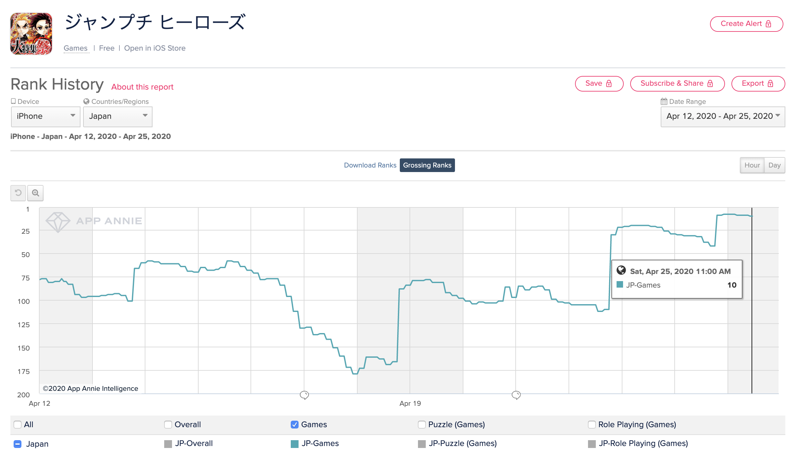Open the iPhone device dropdown
Screen dimensions: 797x459
(x=45, y=117)
